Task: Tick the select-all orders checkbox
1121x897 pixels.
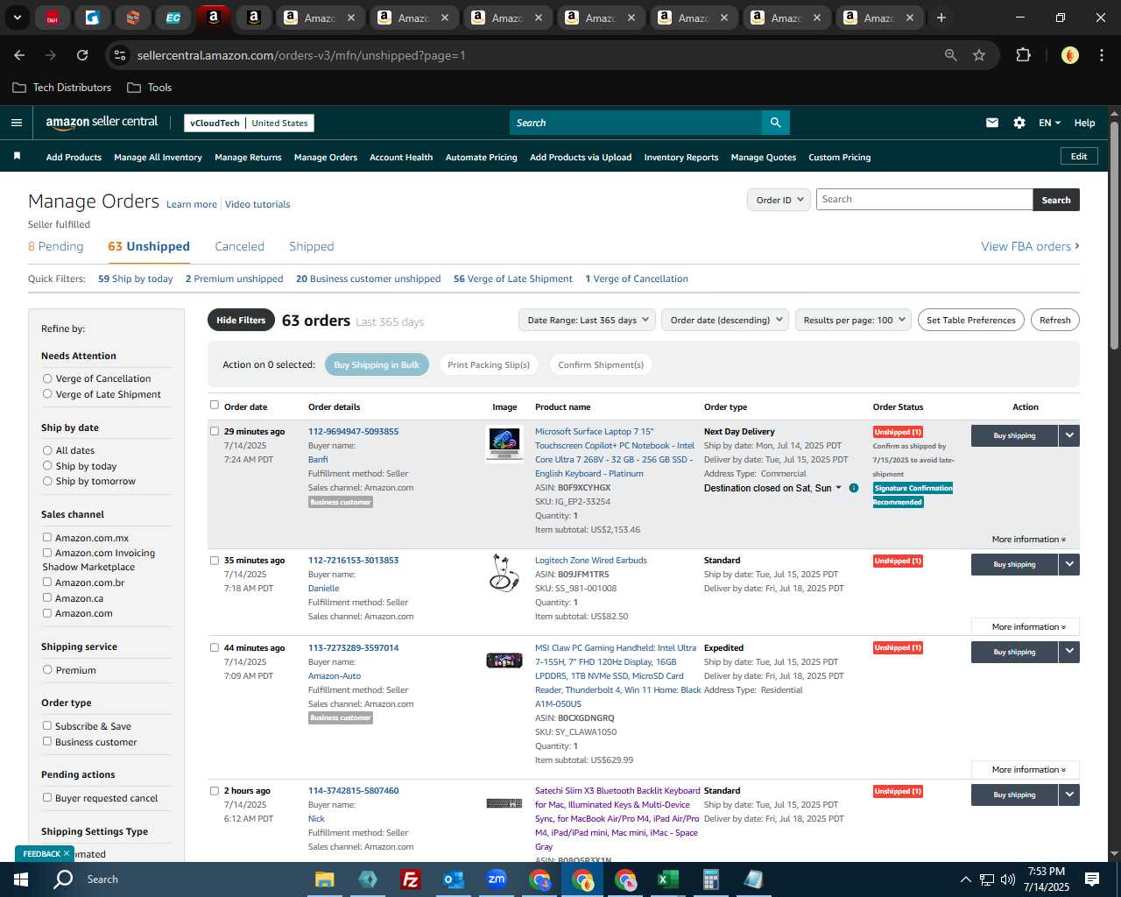Action: (x=215, y=405)
